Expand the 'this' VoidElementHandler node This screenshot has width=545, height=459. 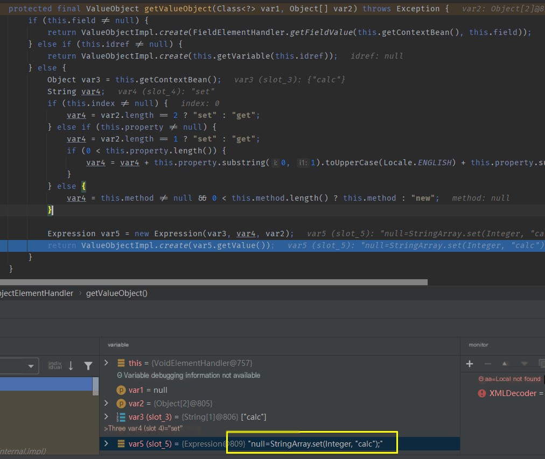coord(106,363)
